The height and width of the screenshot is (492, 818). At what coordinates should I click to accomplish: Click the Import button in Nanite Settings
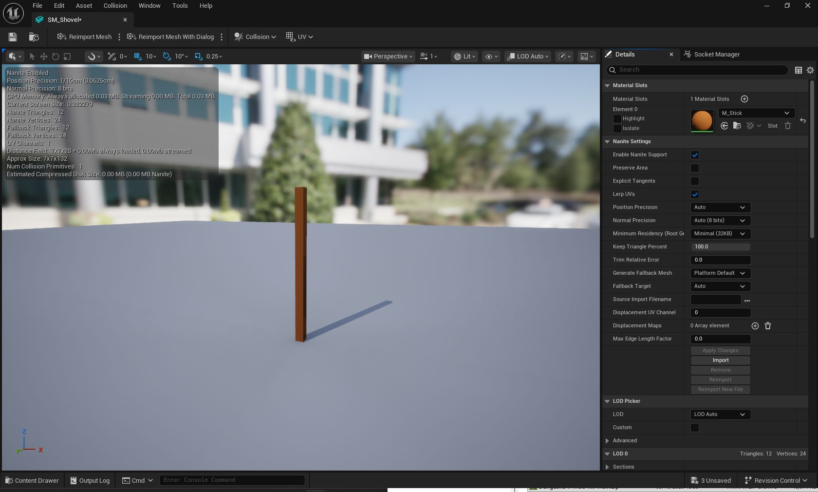[720, 360]
